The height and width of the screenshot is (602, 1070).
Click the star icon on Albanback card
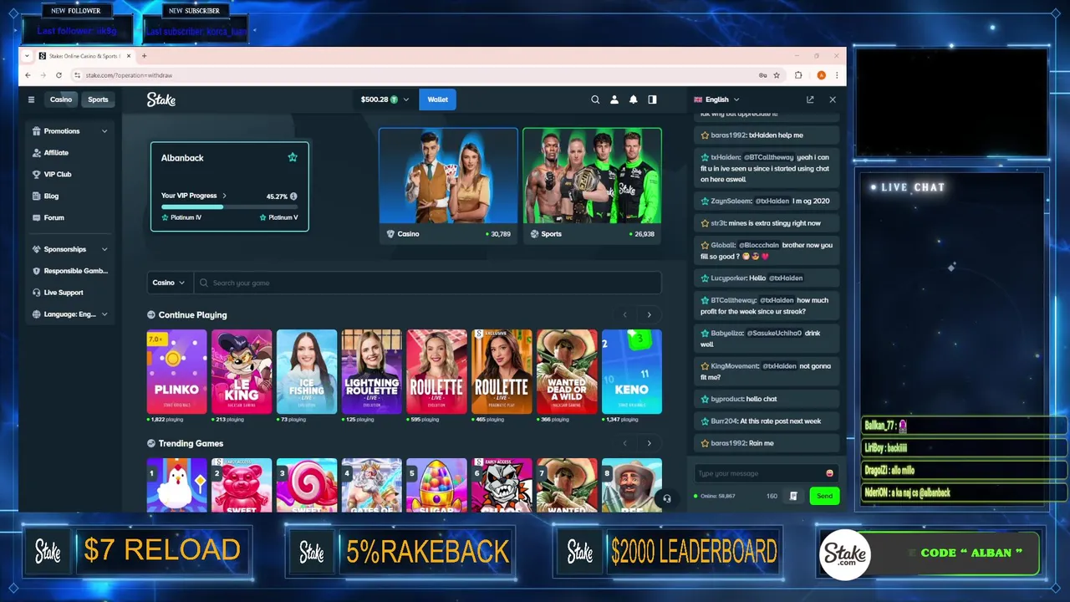[x=293, y=157]
